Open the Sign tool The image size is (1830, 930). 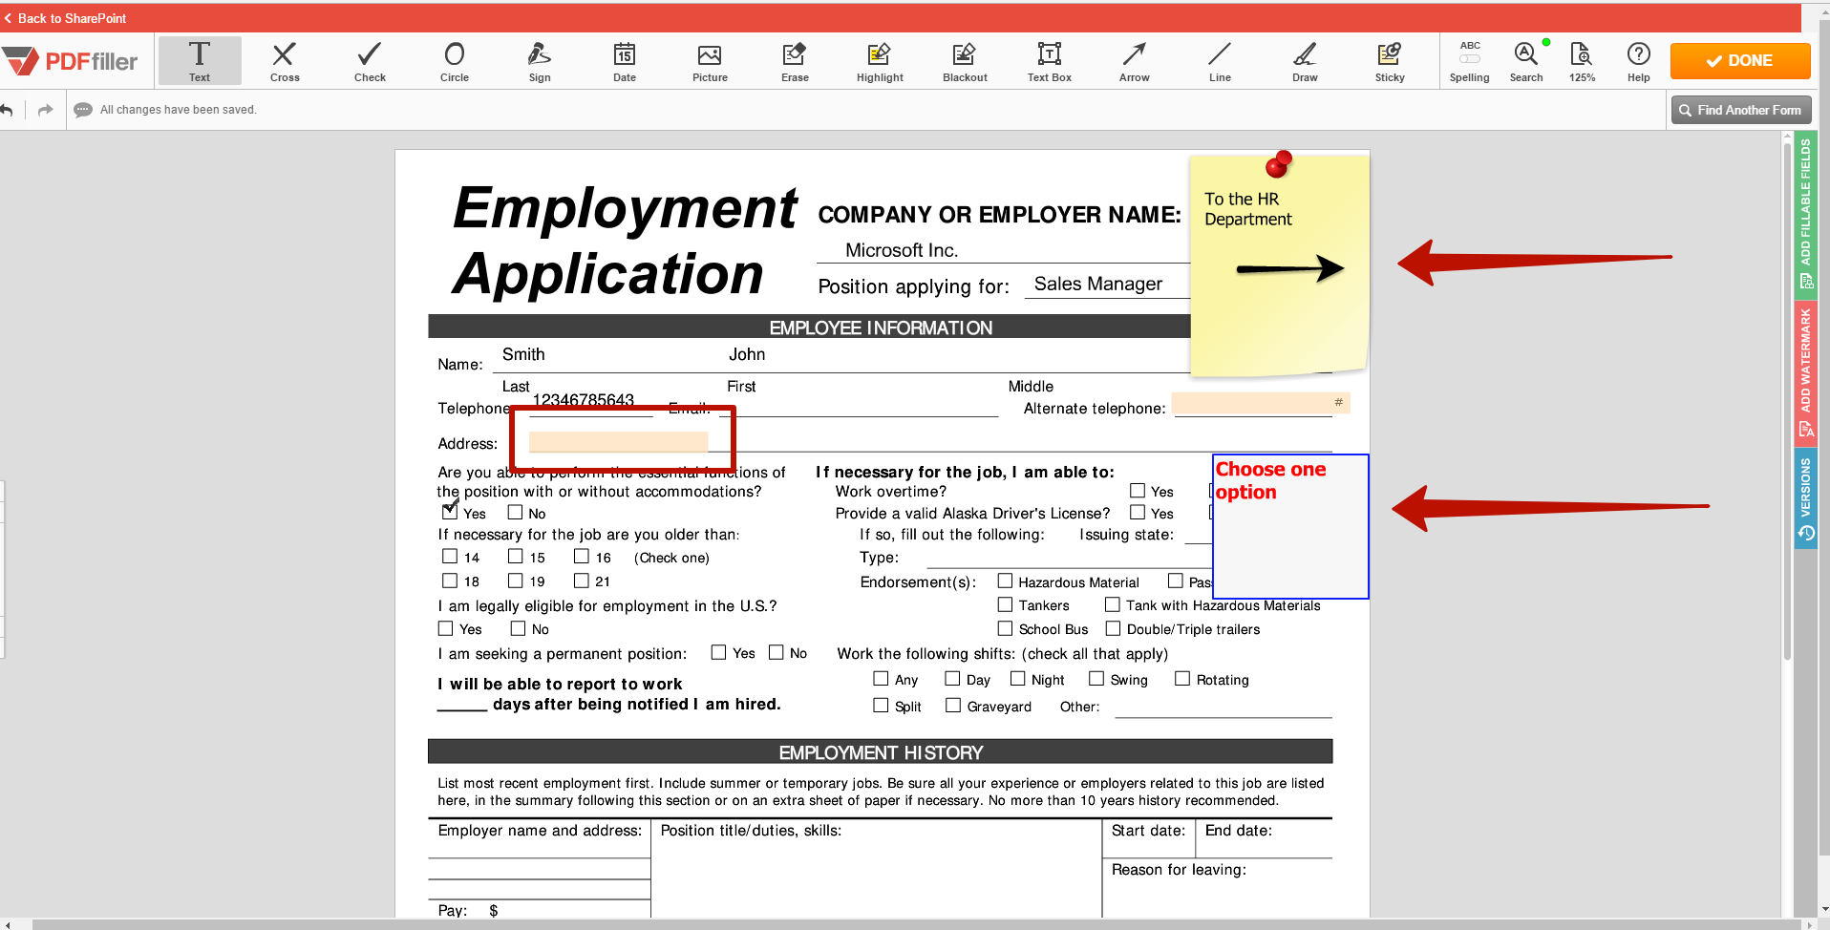click(540, 61)
